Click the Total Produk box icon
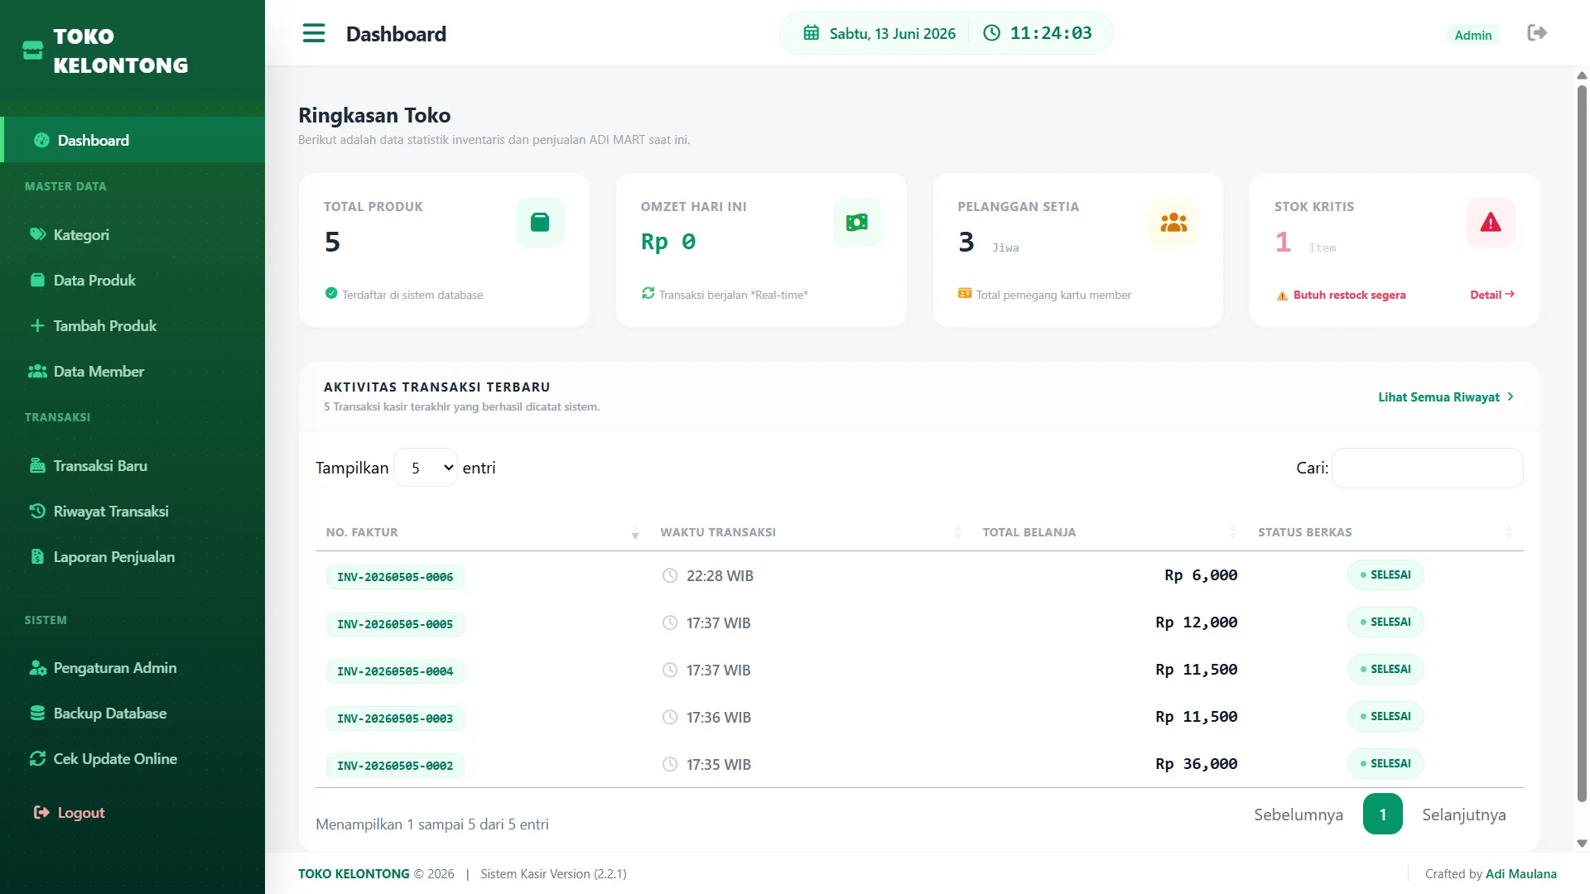Image resolution: width=1590 pixels, height=894 pixels. pos(540,223)
